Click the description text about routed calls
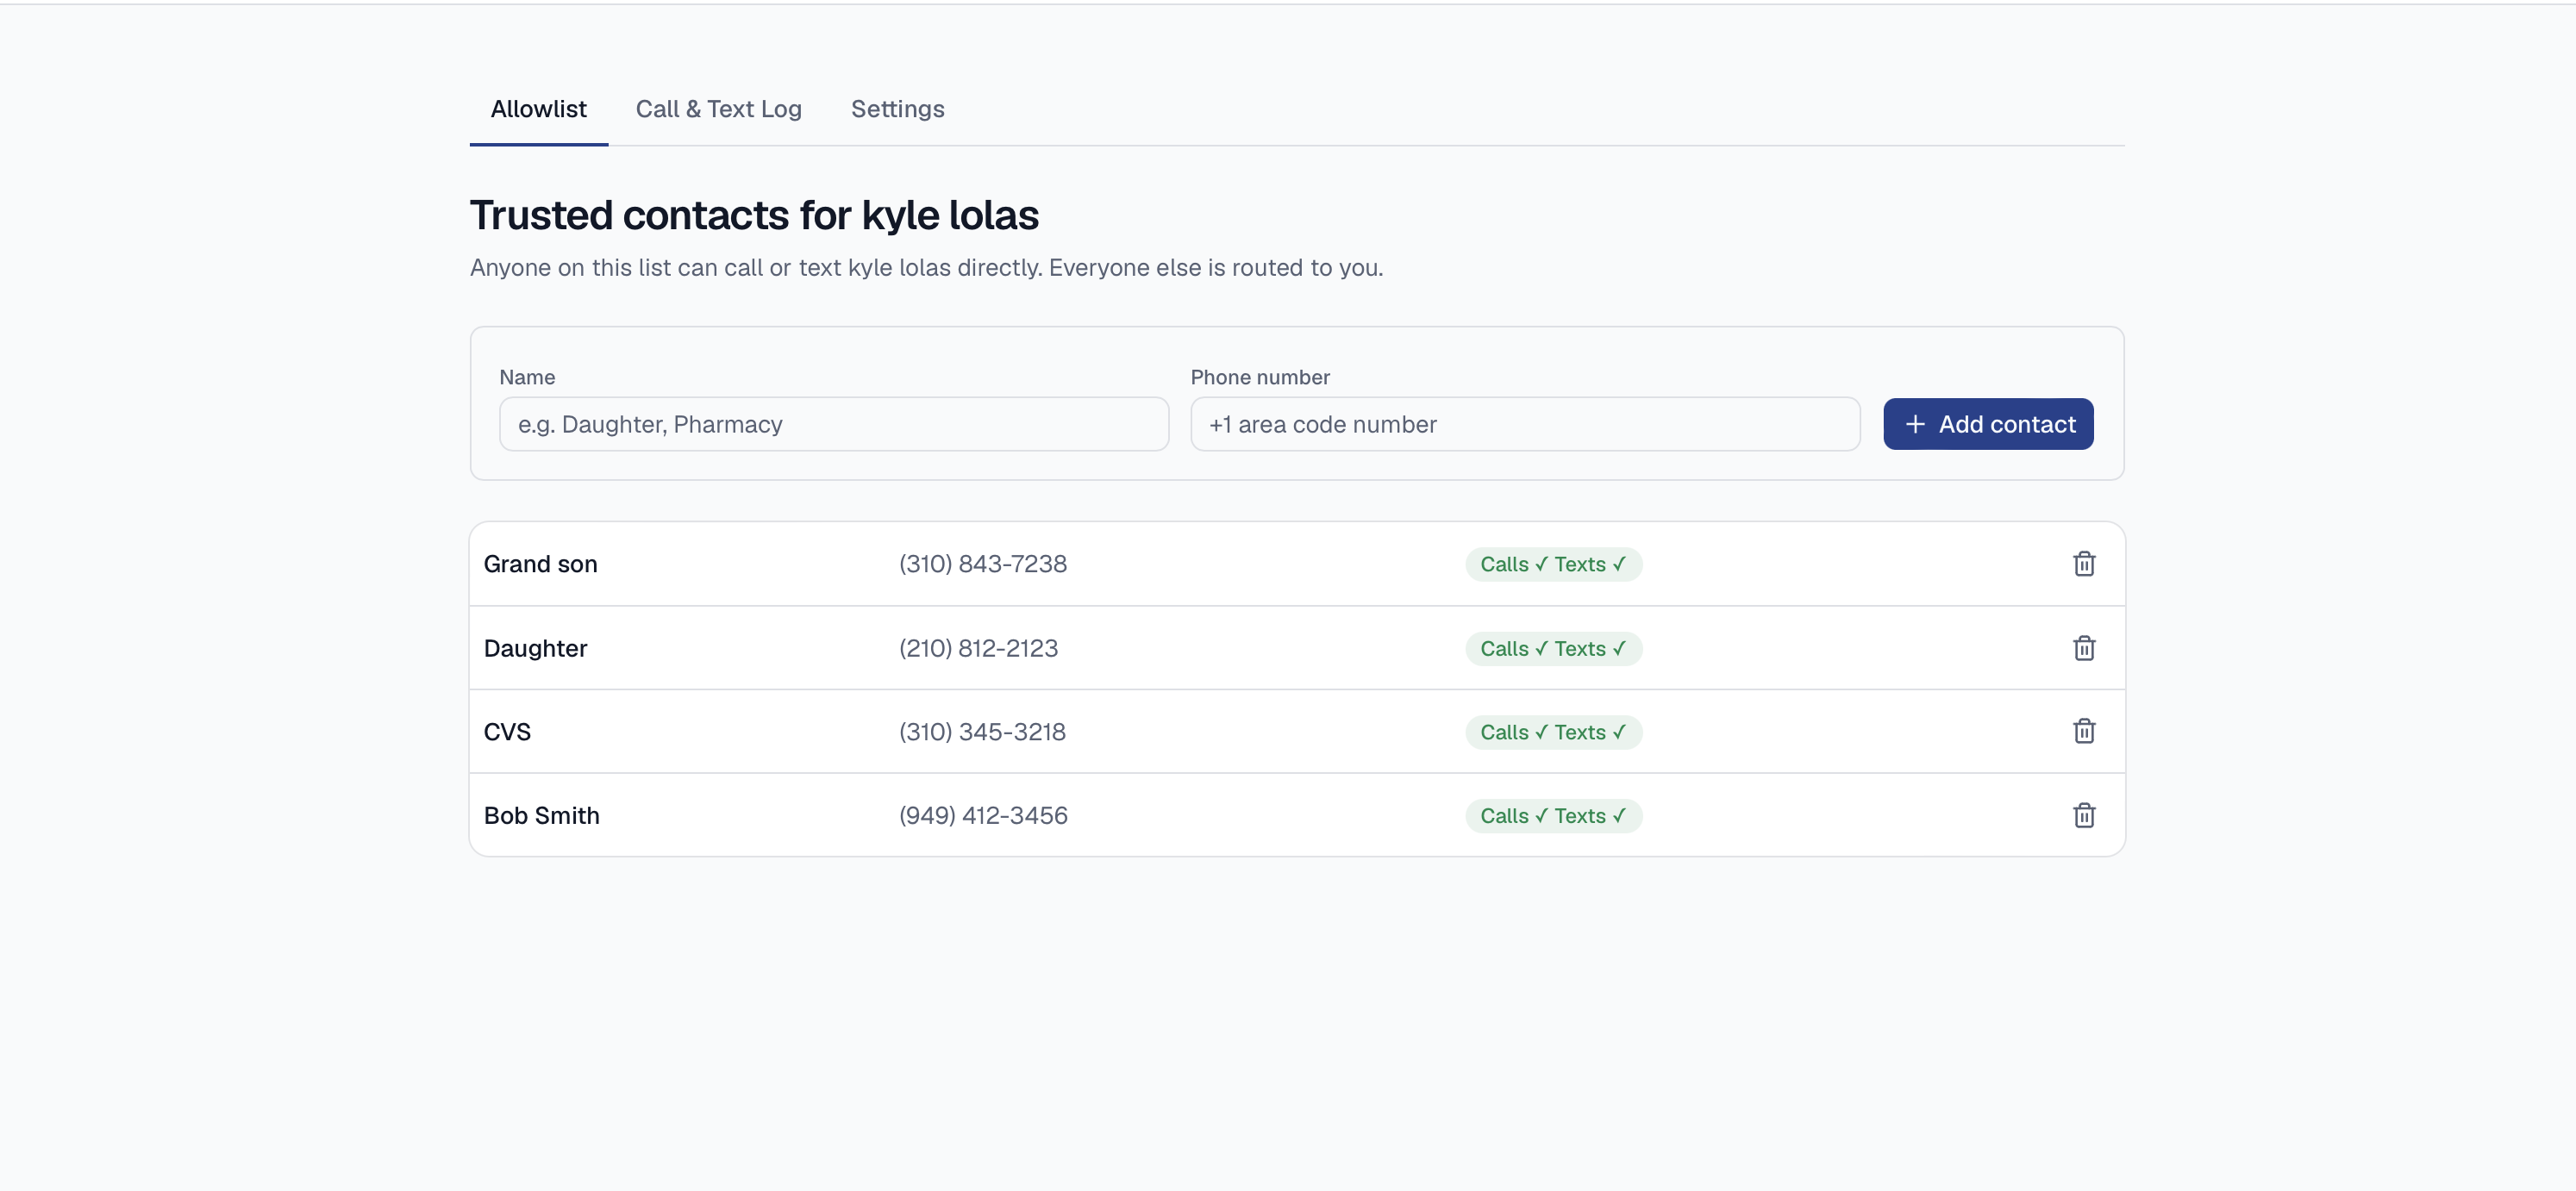This screenshot has width=2576, height=1191. click(926, 268)
